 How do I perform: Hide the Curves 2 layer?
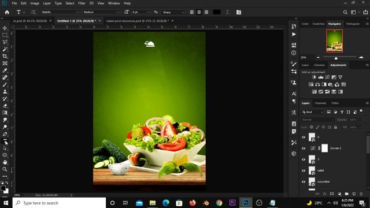point(304,148)
